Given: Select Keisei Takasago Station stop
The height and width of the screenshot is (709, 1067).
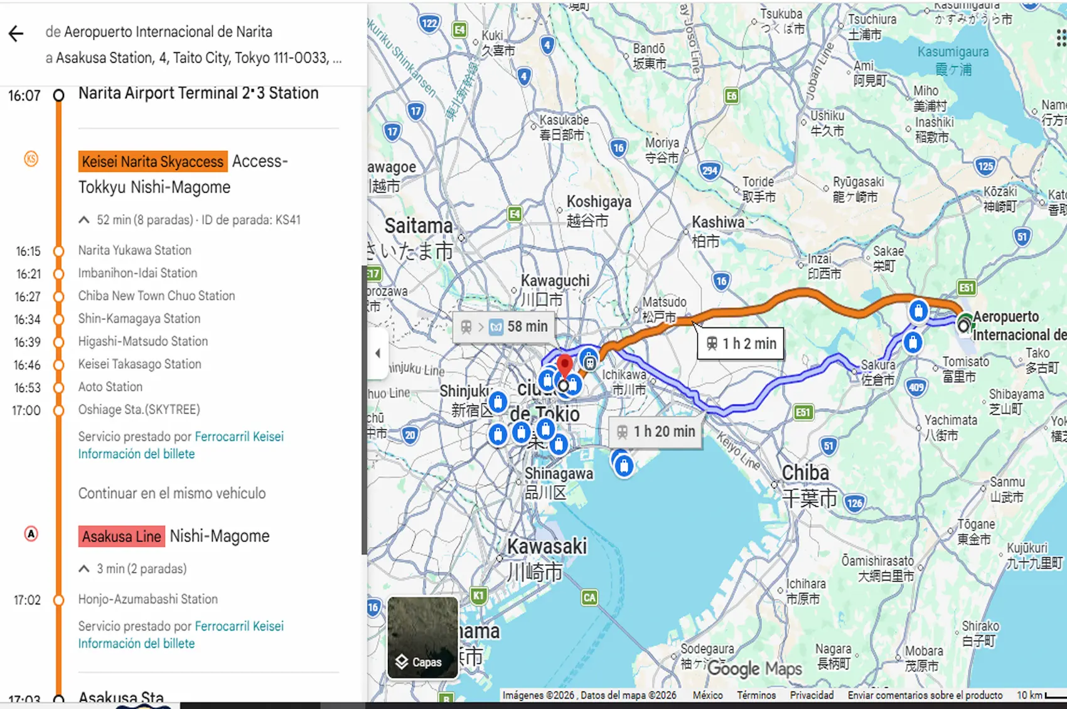Looking at the screenshot, I should [139, 364].
